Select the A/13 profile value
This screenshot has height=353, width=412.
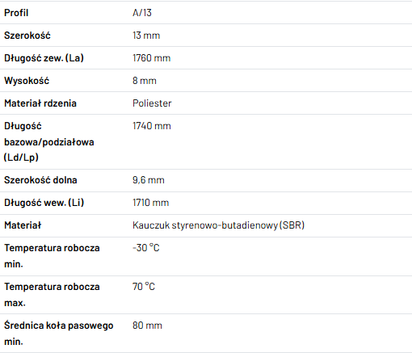click(x=142, y=13)
